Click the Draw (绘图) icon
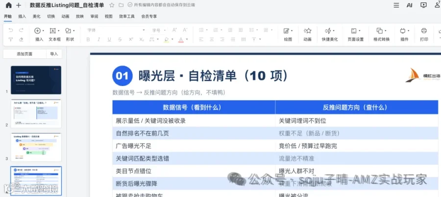Image resolution: width=441 pixels, height=197 pixels. point(286,31)
